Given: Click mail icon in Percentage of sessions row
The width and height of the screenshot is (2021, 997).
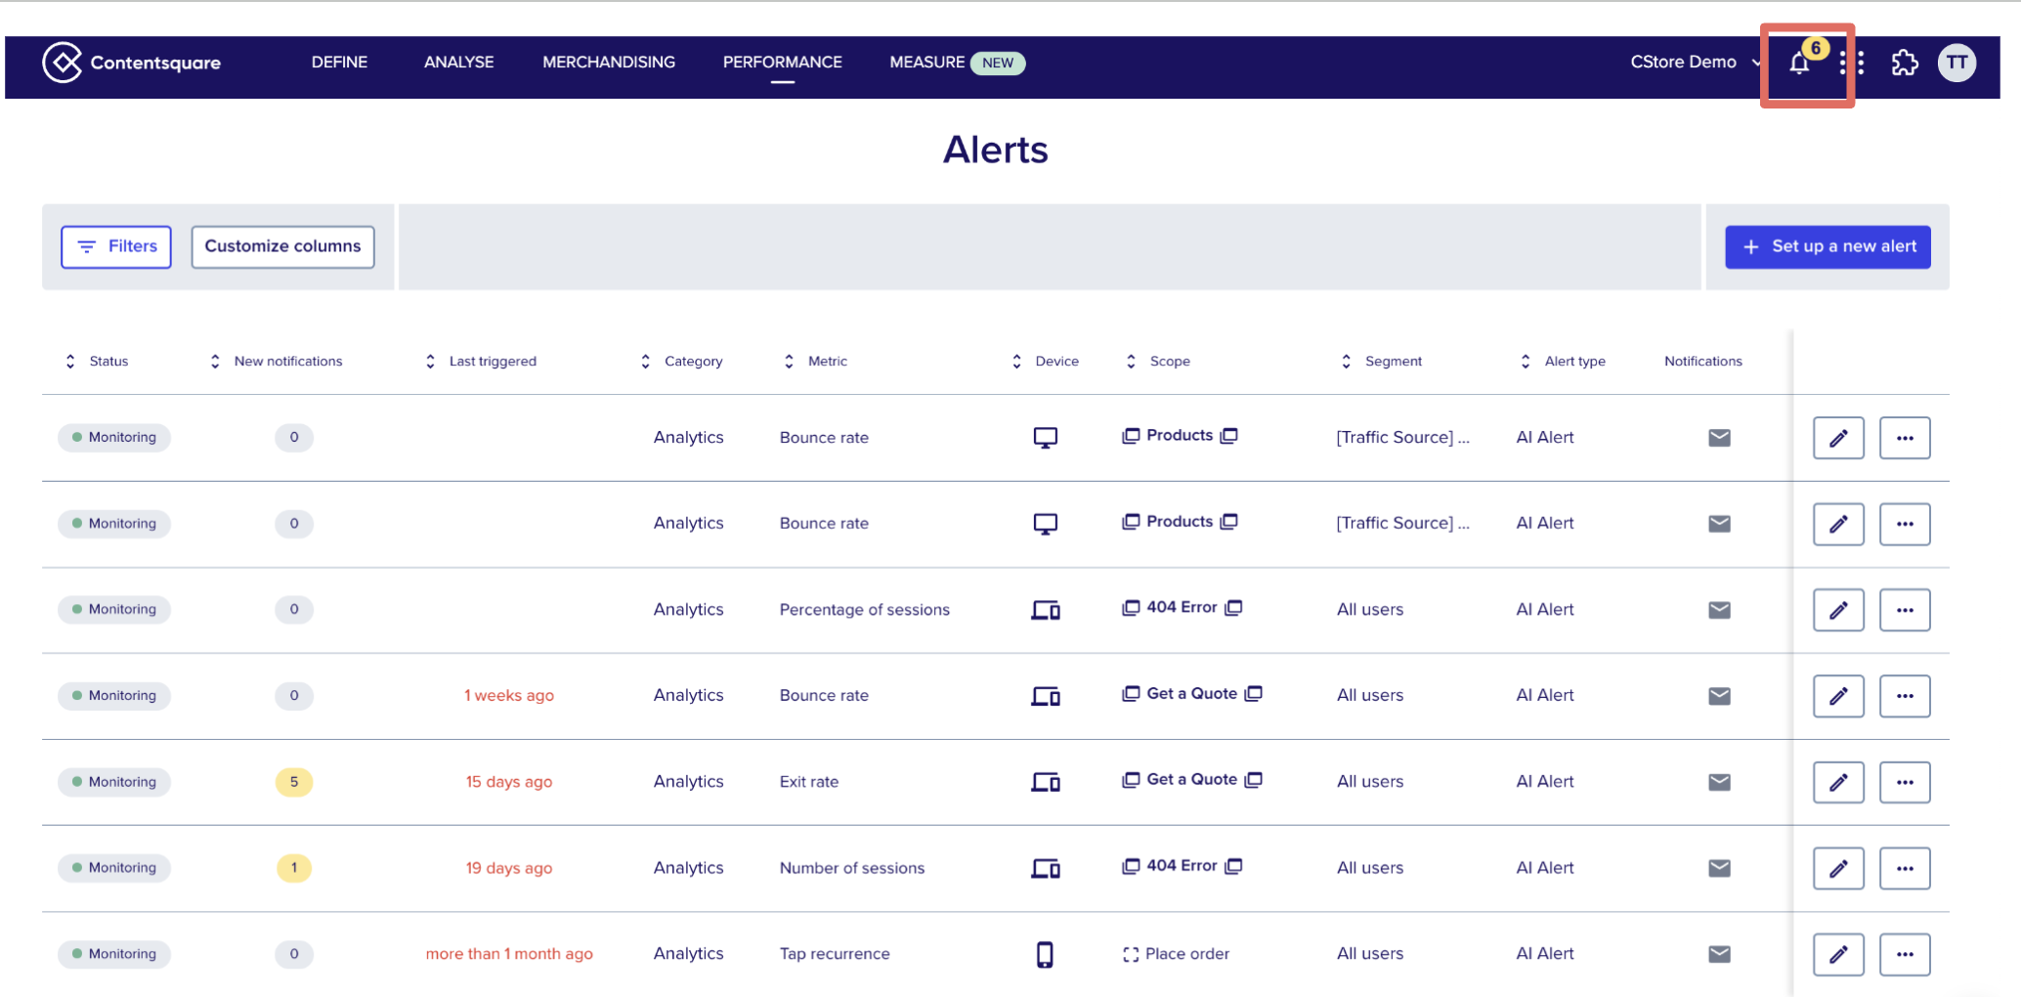Looking at the screenshot, I should (1720, 610).
